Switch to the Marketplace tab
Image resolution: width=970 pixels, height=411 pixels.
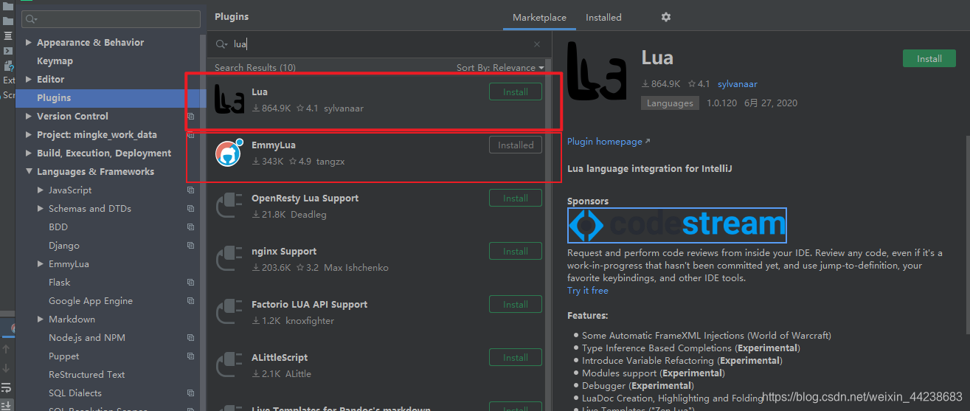(539, 17)
